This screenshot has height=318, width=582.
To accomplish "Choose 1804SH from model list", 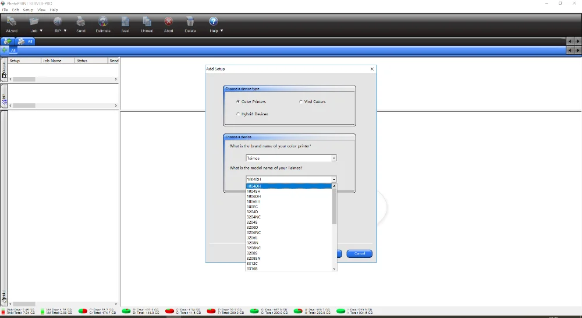I will (289, 191).
